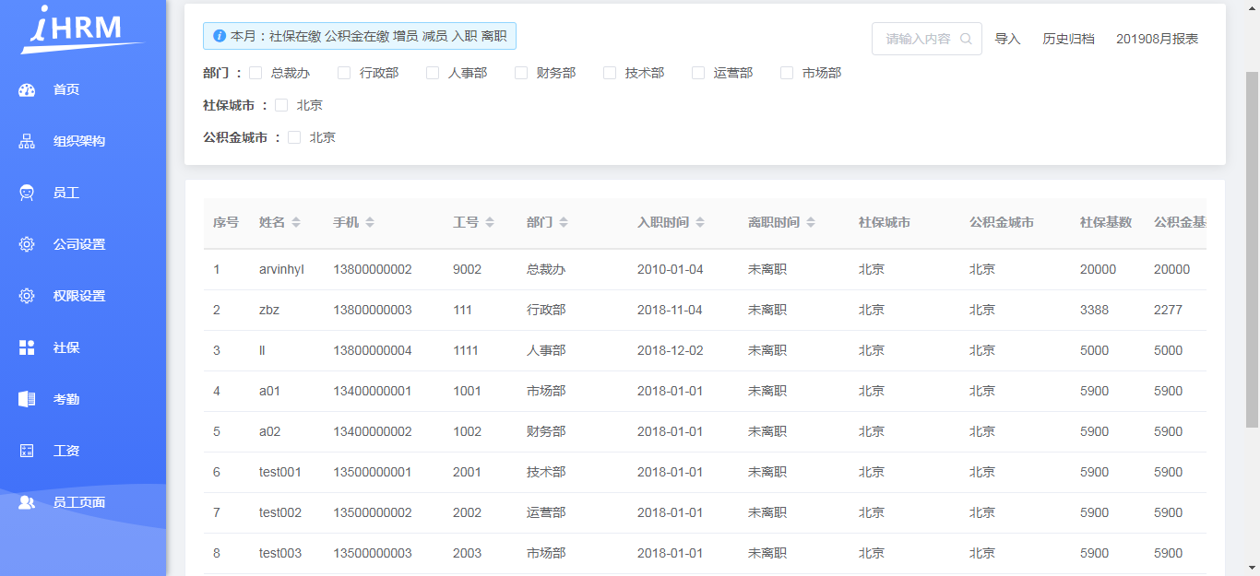Open 社保 in the sidebar
1260x576 pixels.
point(83,348)
